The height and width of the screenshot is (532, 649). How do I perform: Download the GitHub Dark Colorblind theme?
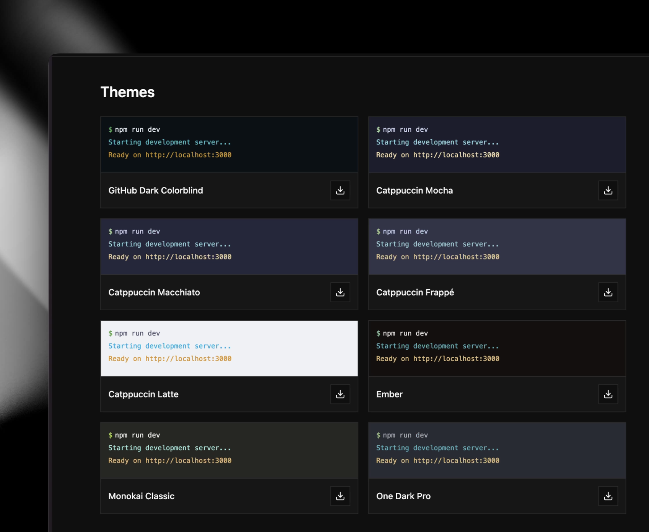340,191
